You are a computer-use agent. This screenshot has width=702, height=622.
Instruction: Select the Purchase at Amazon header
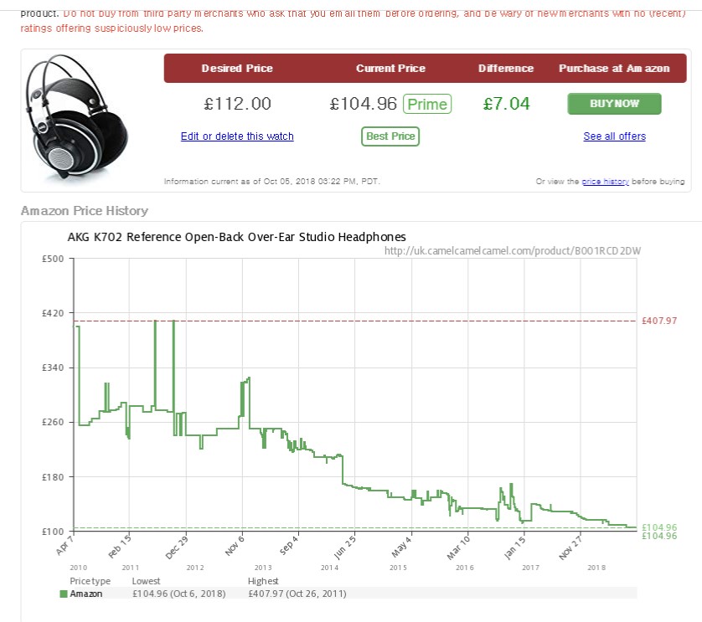(614, 69)
